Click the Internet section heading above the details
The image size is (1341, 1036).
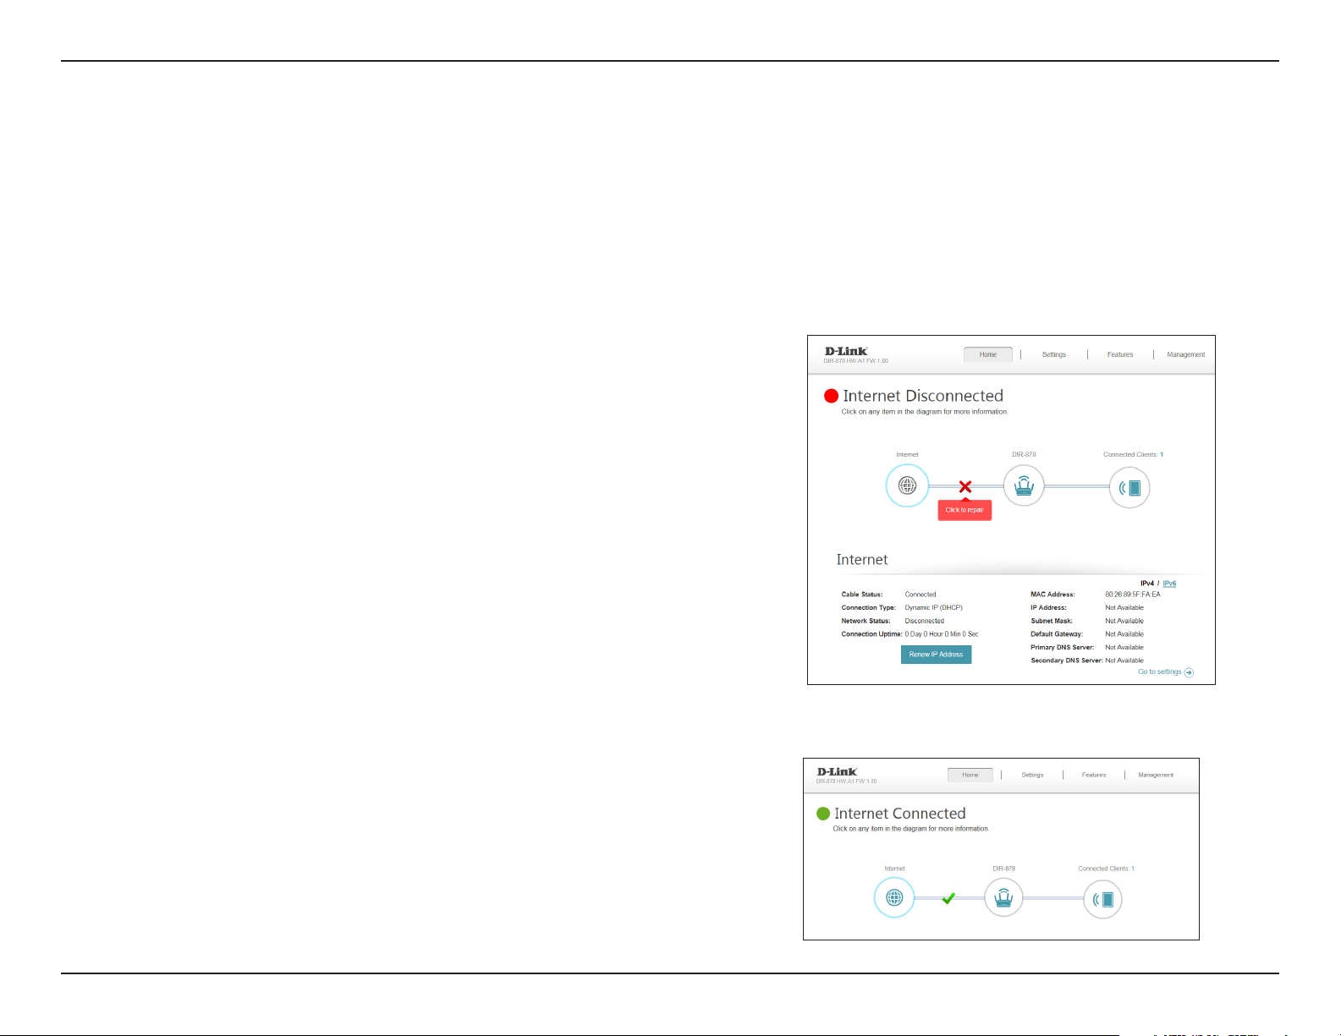(x=862, y=559)
